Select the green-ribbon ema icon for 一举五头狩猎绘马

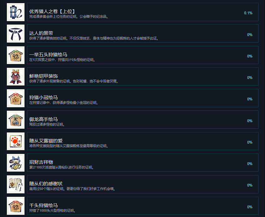click(x=16, y=55)
